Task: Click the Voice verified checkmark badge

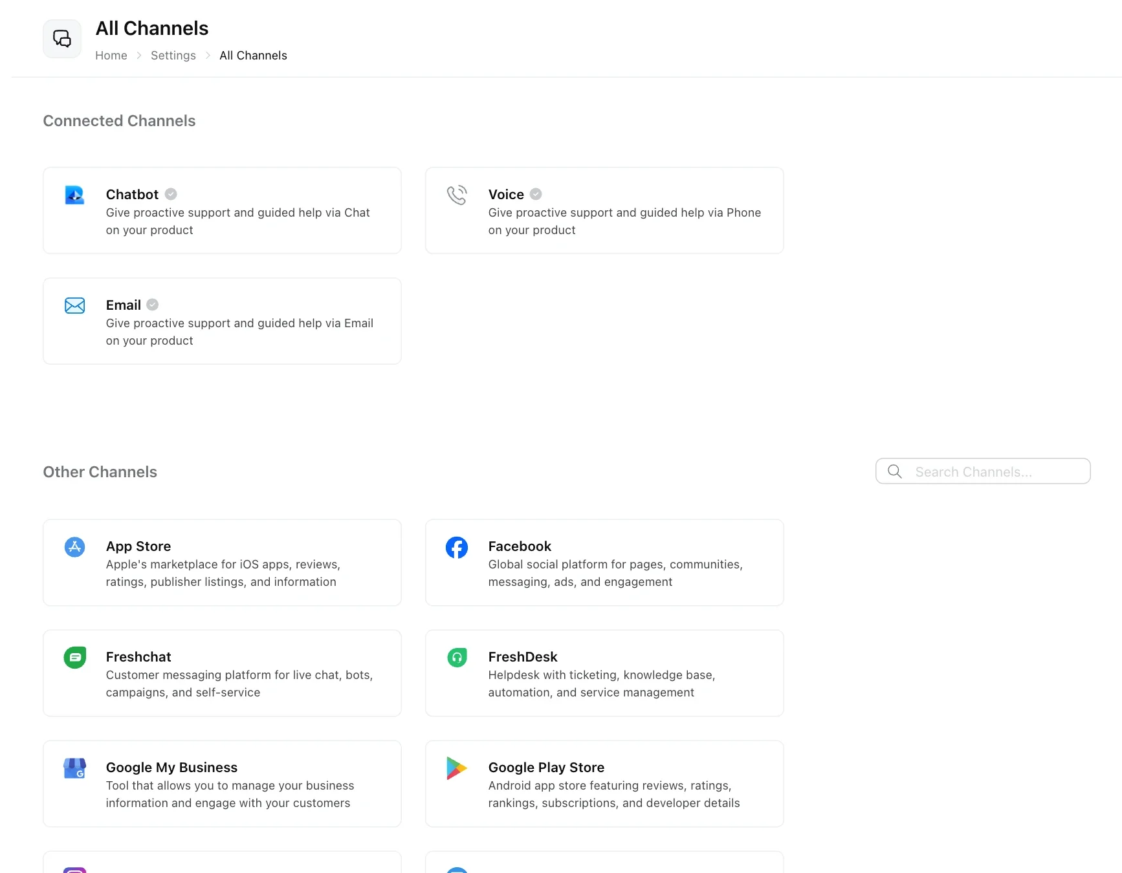Action: (x=536, y=194)
